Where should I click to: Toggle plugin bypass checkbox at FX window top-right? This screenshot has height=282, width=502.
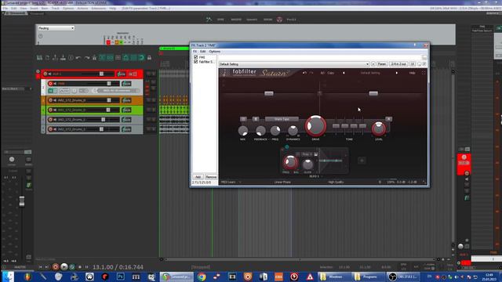tap(424, 64)
